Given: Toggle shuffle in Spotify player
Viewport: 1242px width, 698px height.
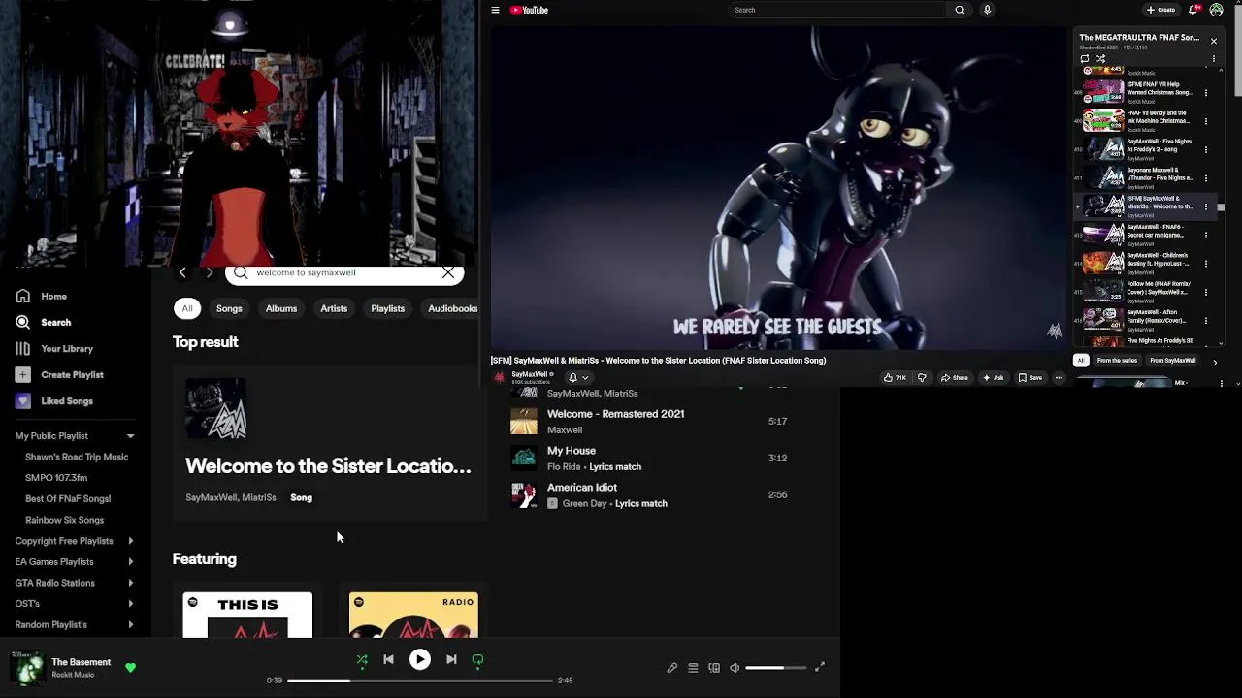Looking at the screenshot, I should pyautogui.click(x=362, y=659).
